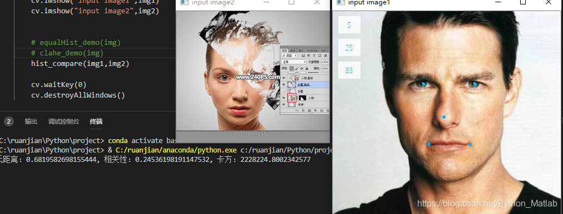Click the man's portrait in input image1 window
The image size is (563, 214).
pyautogui.click(x=447, y=113)
